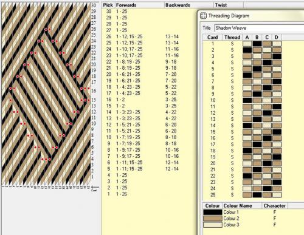Click the Title field containing Shadow Weave
The image size is (304, 235).
tap(259, 28)
